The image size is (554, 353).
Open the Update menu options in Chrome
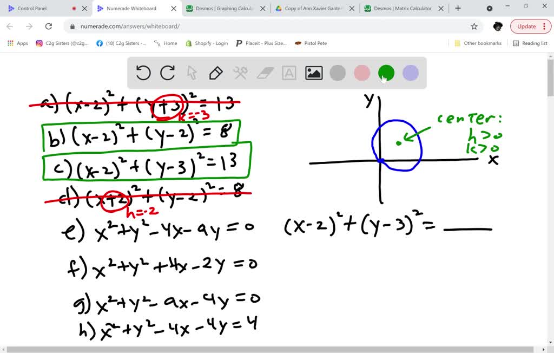[544, 26]
